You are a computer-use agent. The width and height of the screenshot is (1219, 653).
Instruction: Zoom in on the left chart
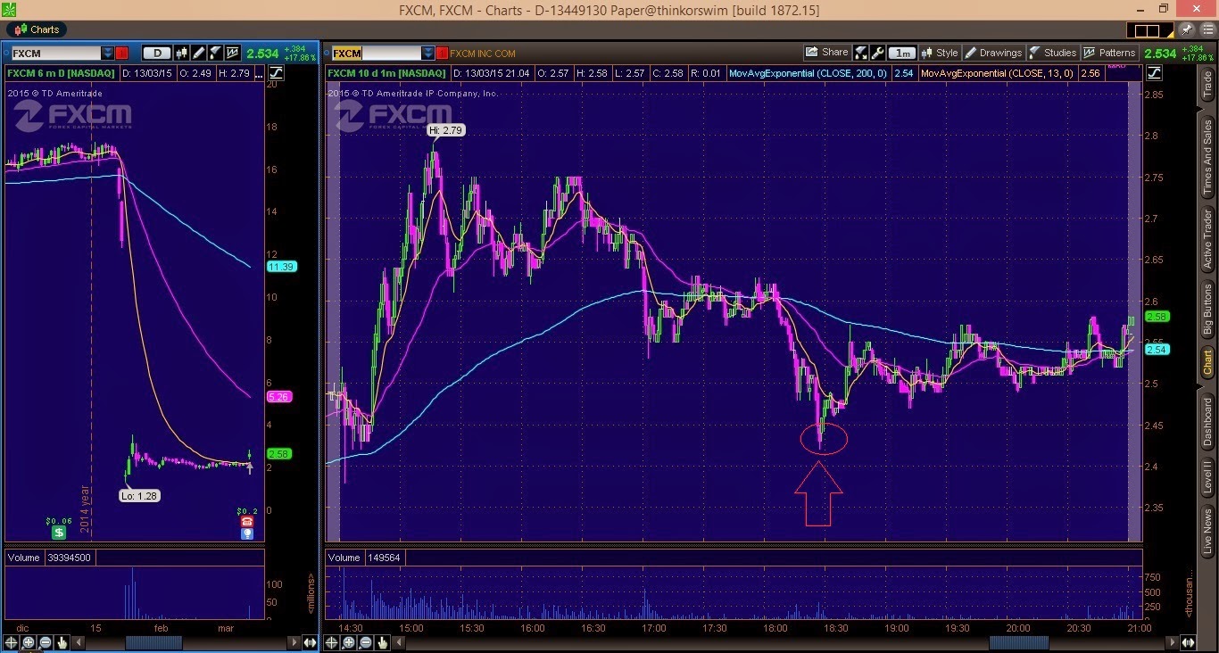28,642
